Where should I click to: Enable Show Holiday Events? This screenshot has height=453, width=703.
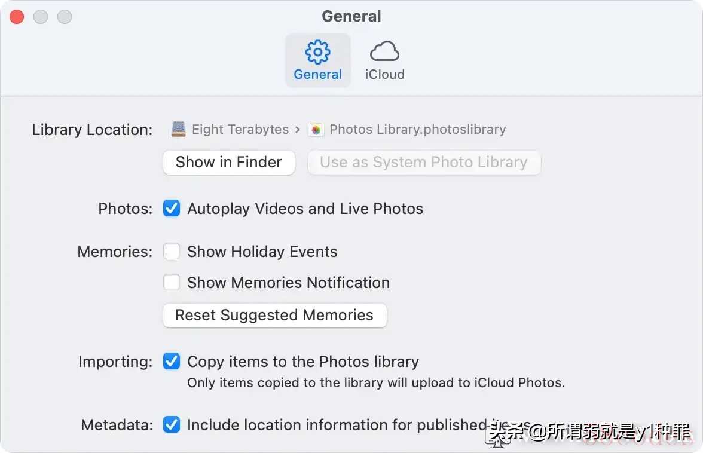pos(172,252)
